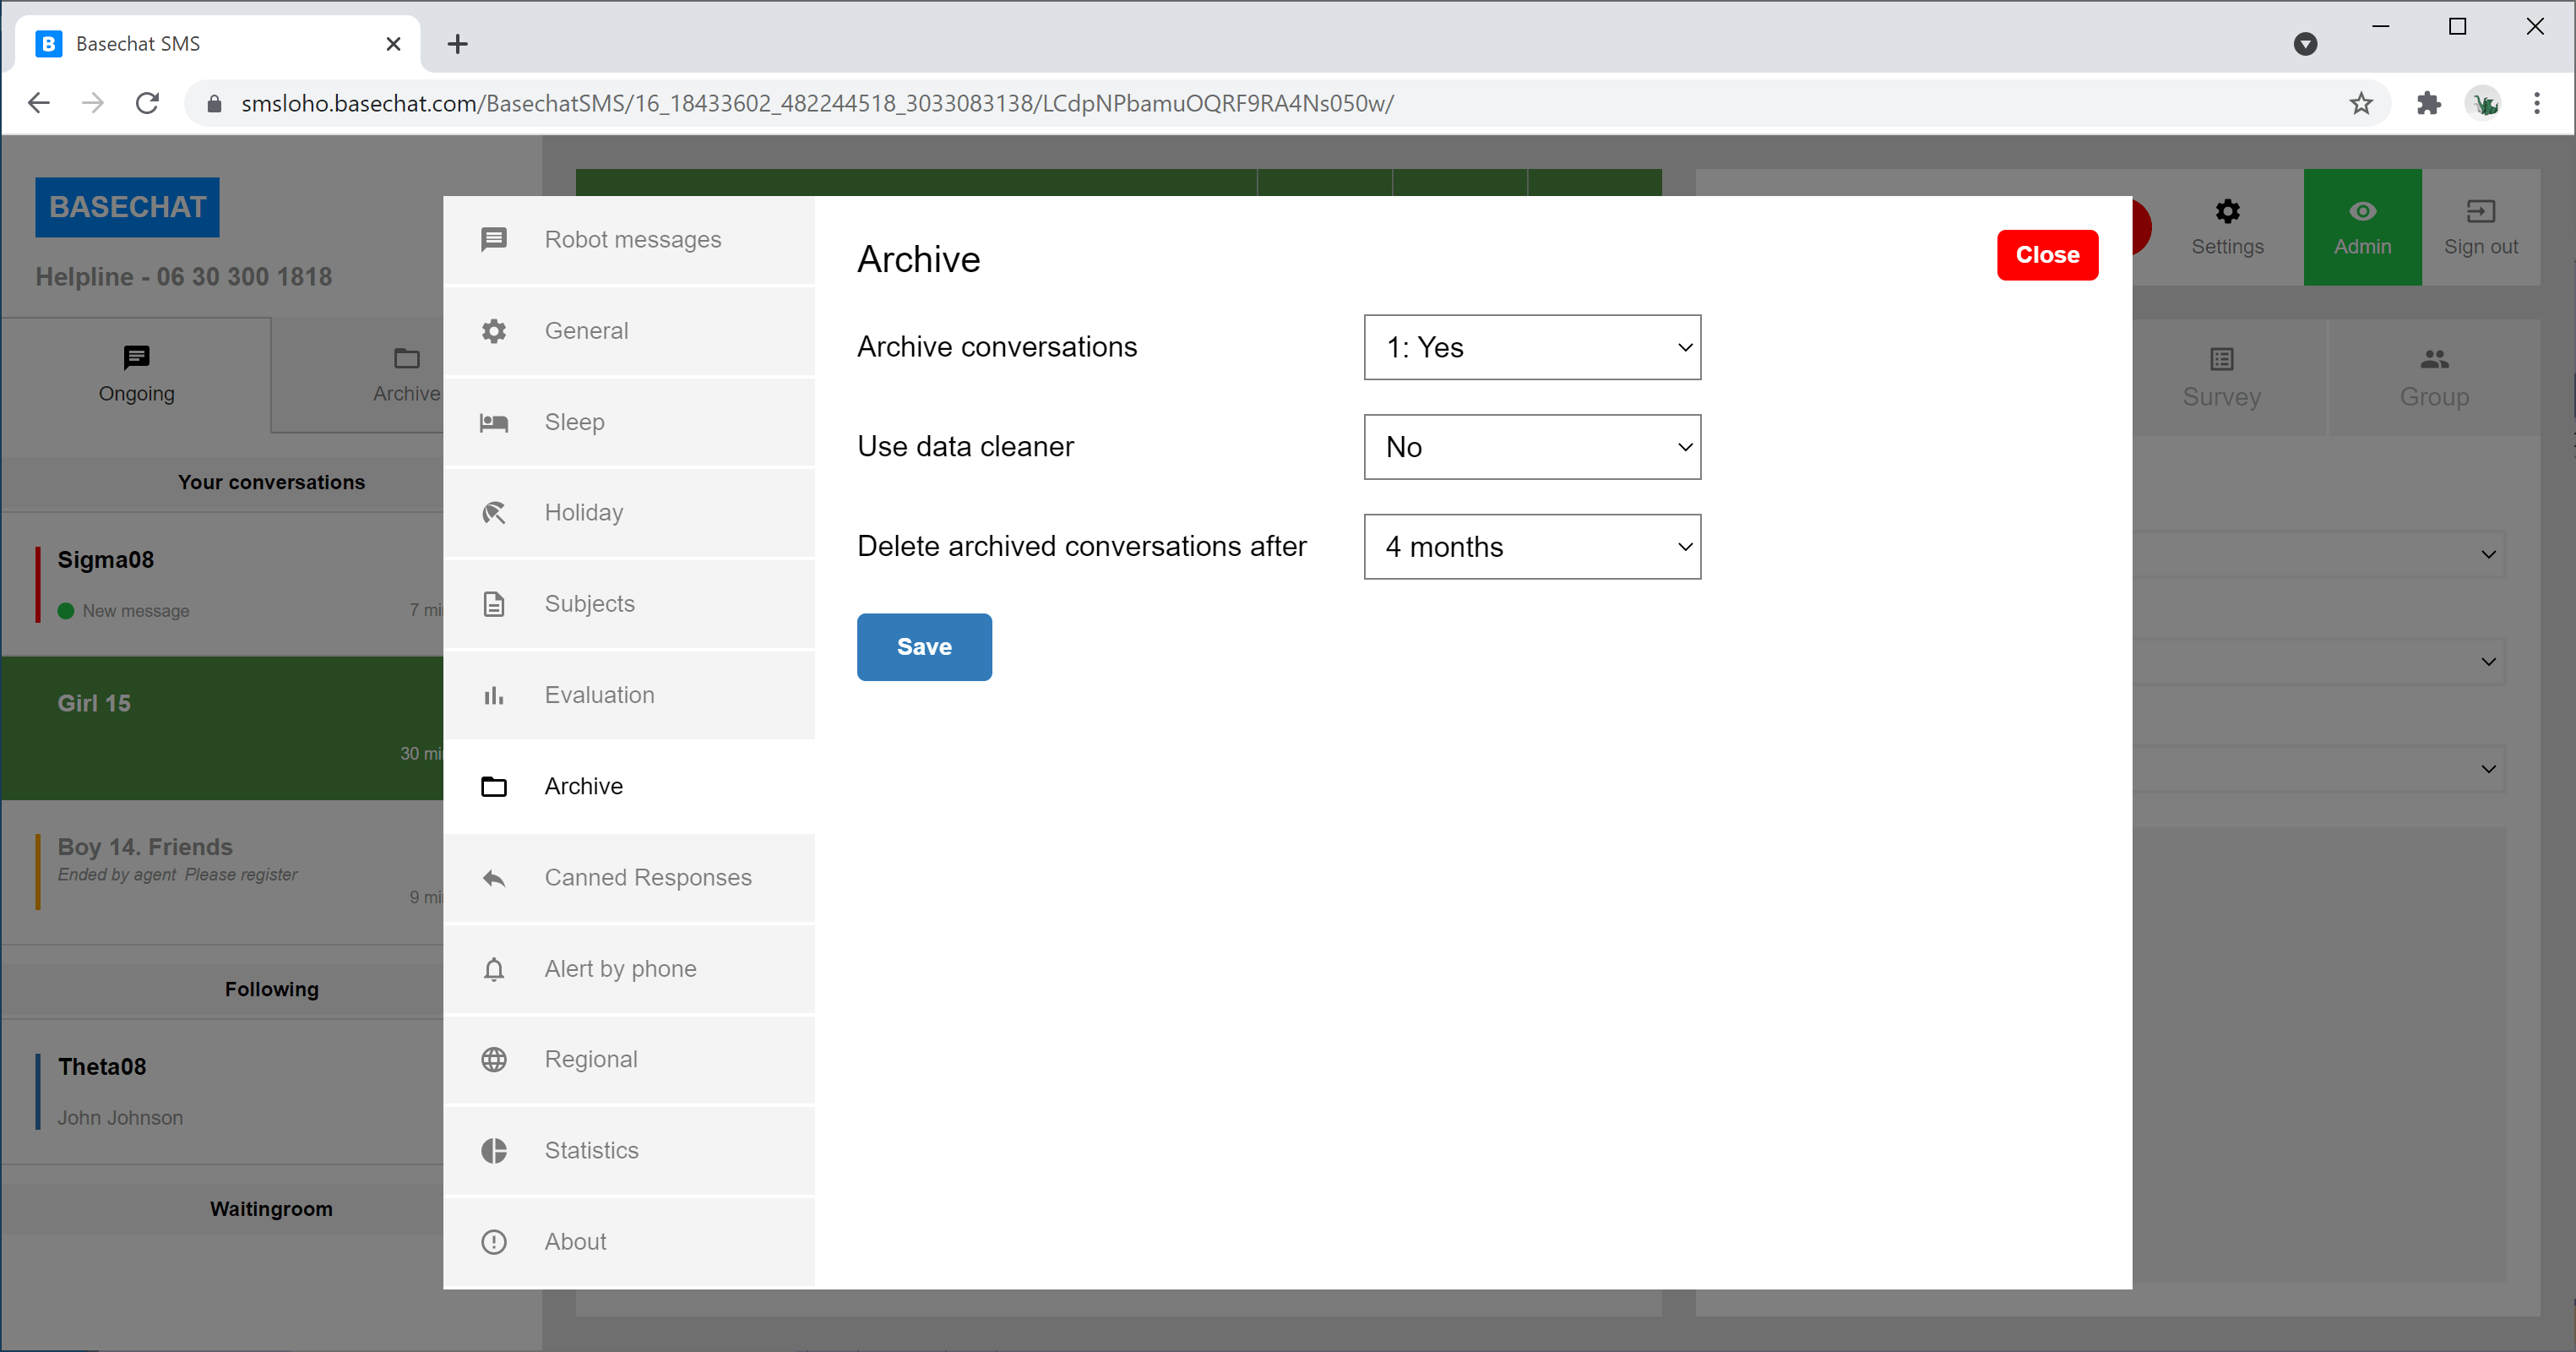The image size is (2576, 1352).
Task: Click the Sleep bed icon
Action: [x=494, y=422]
